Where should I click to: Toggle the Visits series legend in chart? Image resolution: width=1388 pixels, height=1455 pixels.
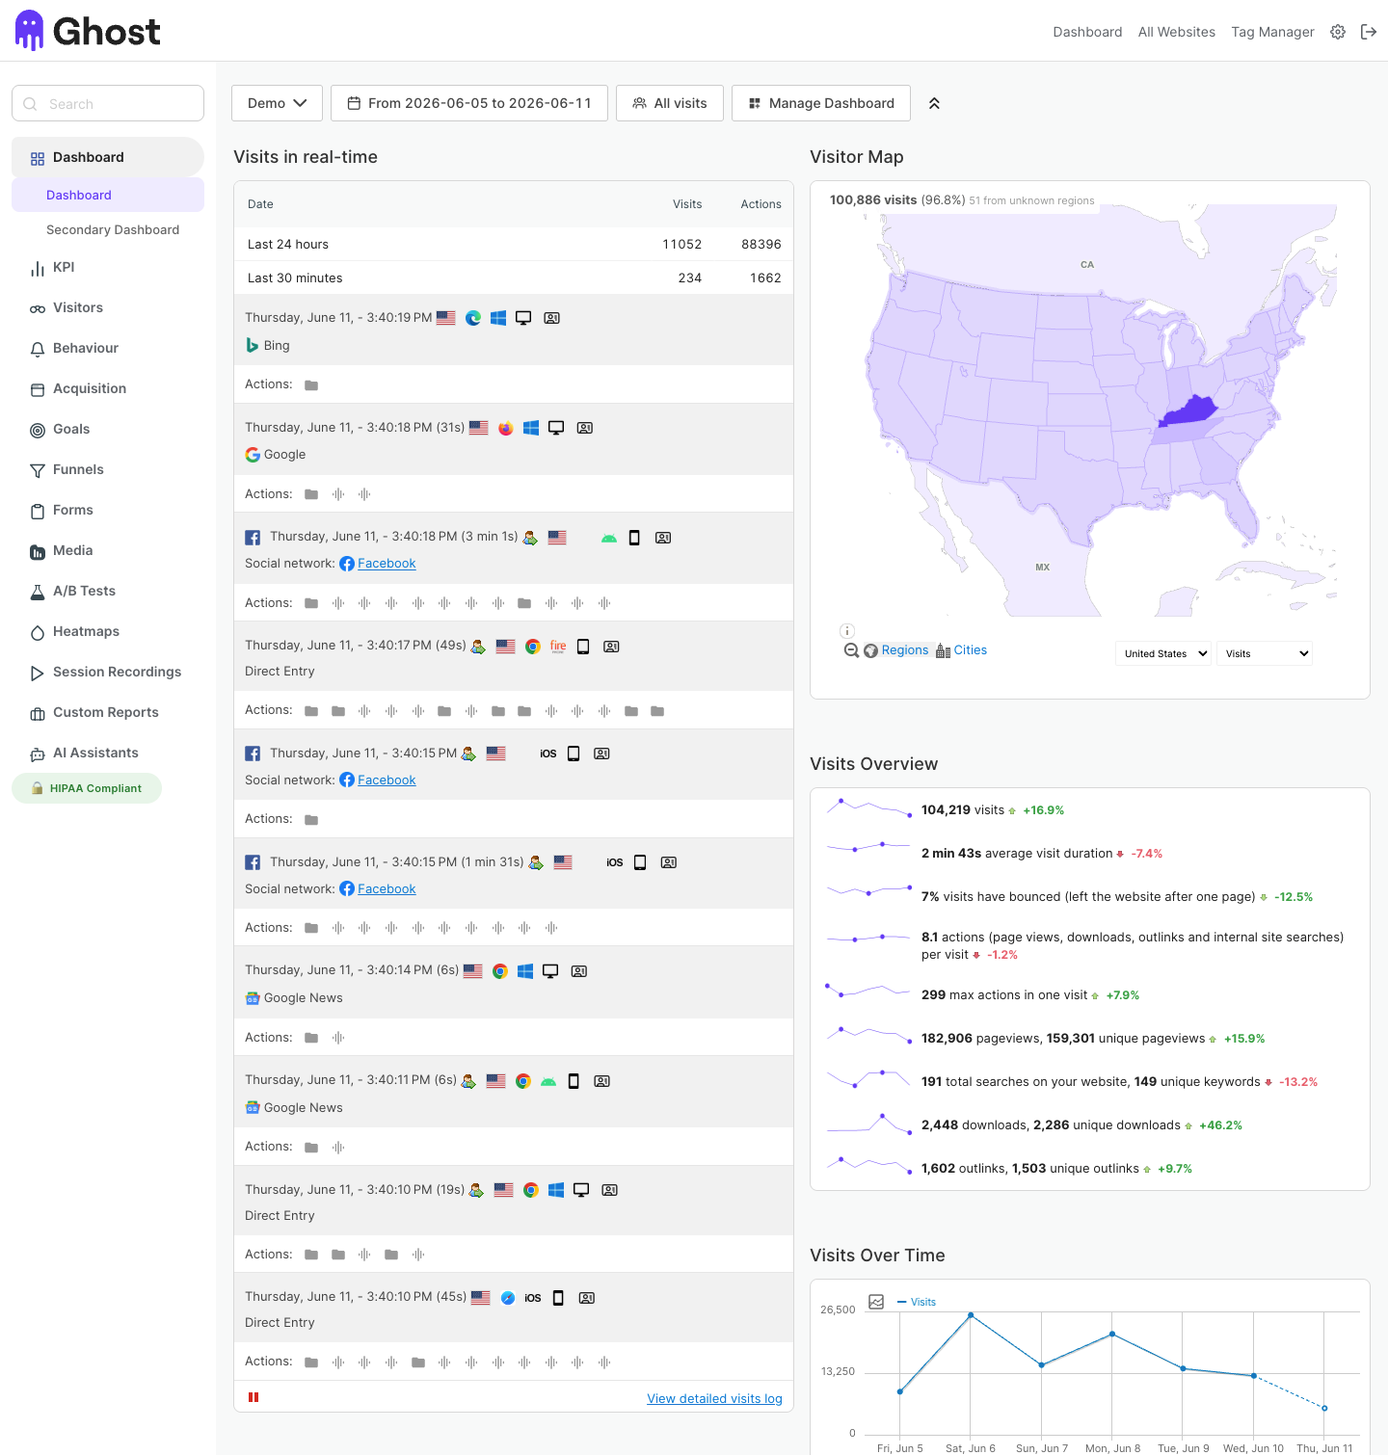(x=917, y=1302)
